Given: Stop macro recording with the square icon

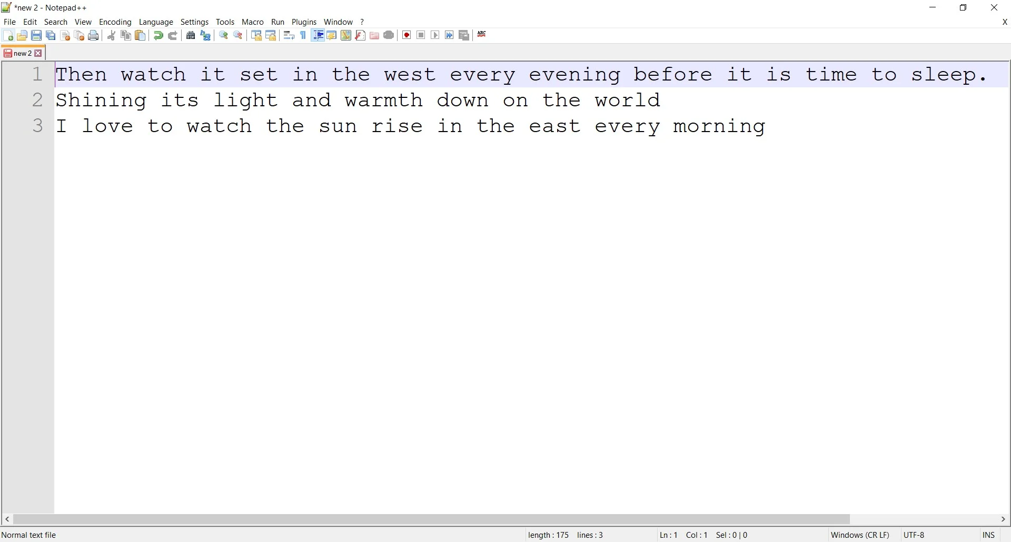Looking at the screenshot, I should [421, 35].
